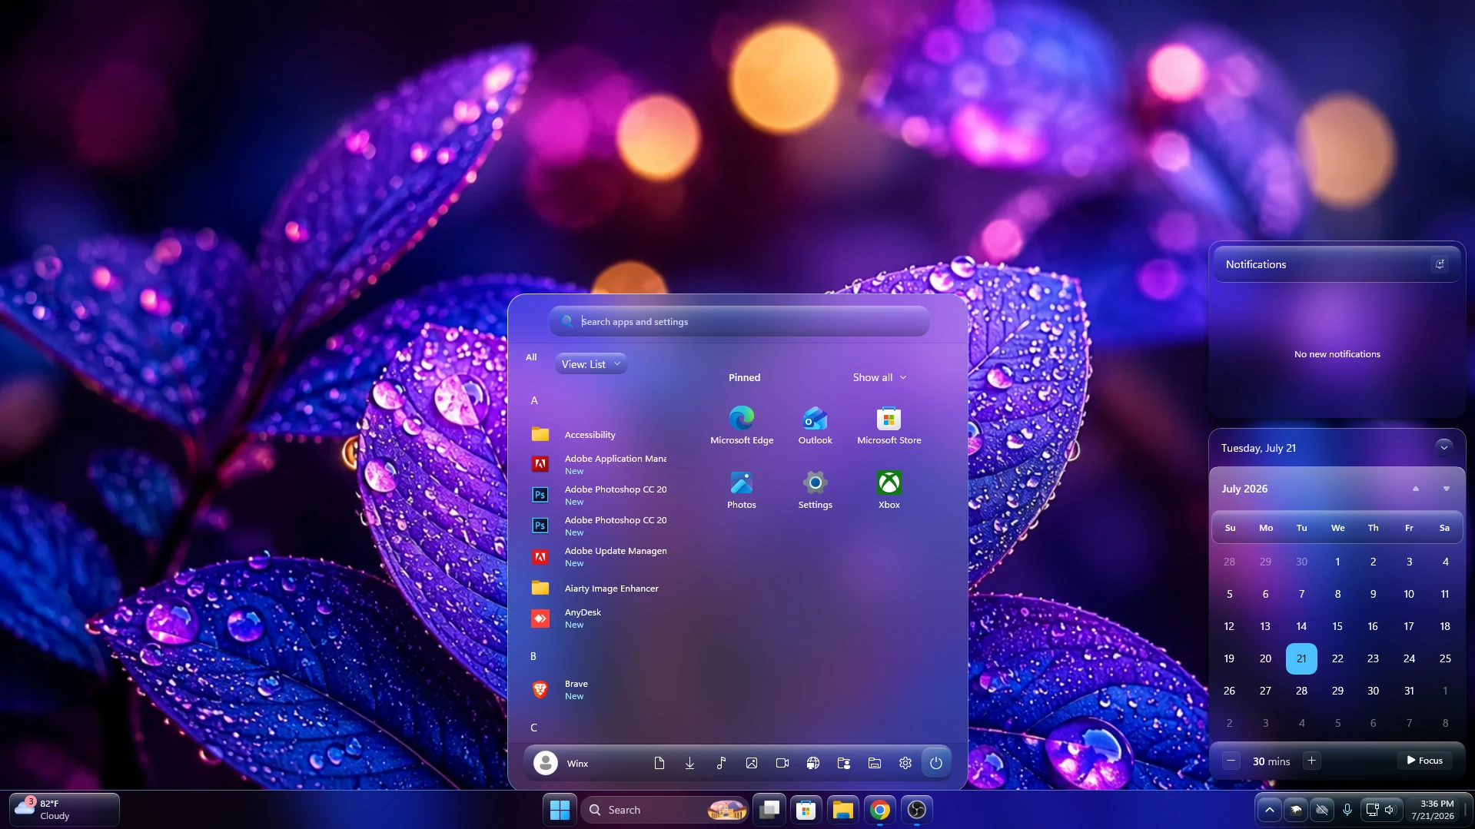Viewport: 1475px width, 829px height.
Task: Open Task View on the taskbar
Action: point(769,810)
